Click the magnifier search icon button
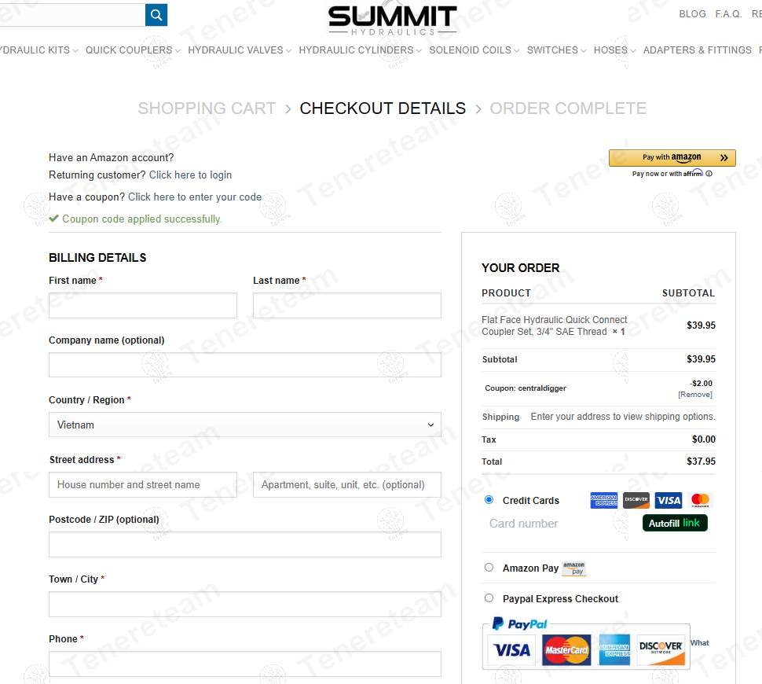762x684 pixels. pyautogui.click(x=156, y=15)
